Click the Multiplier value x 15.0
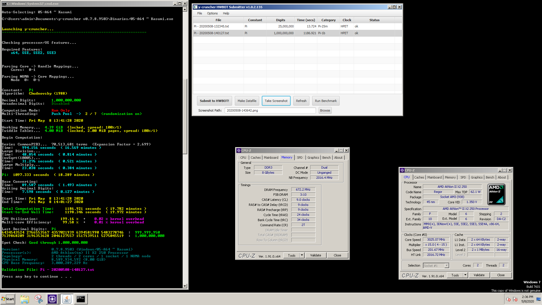The image size is (542, 305). pos(436,245)
